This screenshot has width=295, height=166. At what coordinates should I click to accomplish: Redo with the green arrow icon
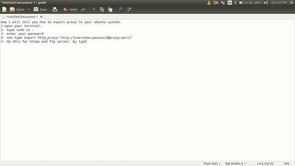[x=83, y=9]
